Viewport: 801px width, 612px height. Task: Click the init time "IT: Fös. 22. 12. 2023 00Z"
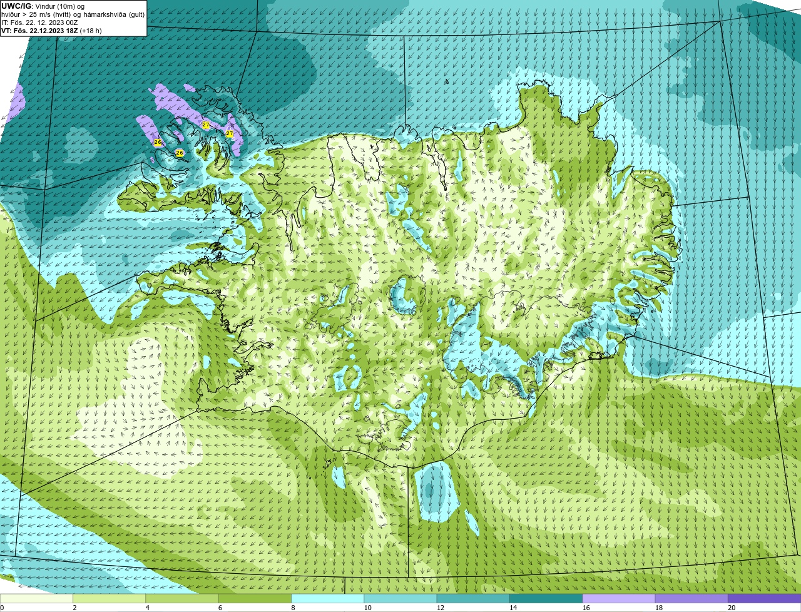(x=39, y=23)
